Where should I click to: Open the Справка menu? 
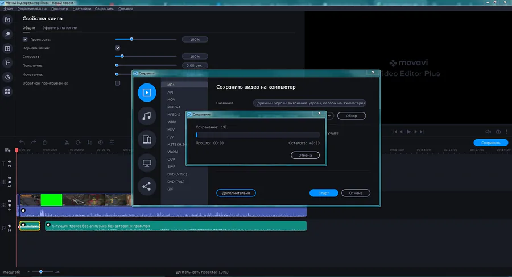pyautogui.click(x=125, y=9)
